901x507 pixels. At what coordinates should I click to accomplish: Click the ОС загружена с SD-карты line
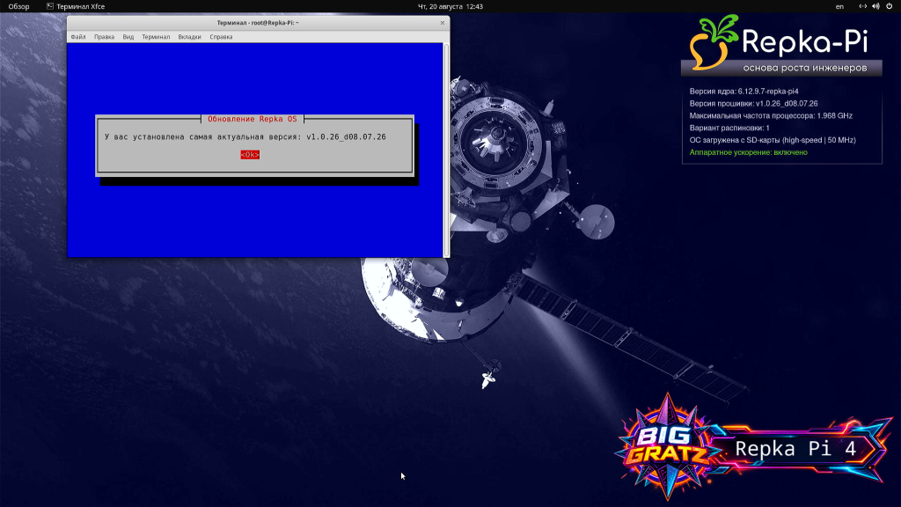773,140
